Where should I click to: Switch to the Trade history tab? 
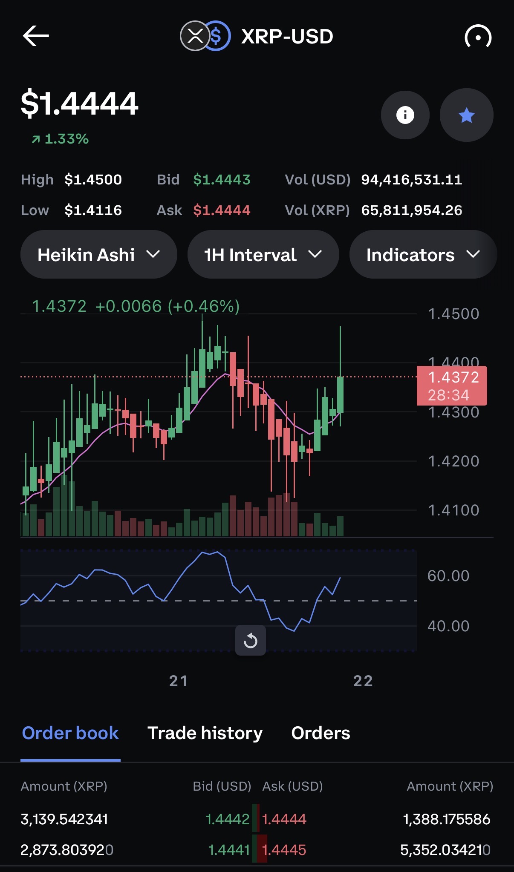[205, 733]
